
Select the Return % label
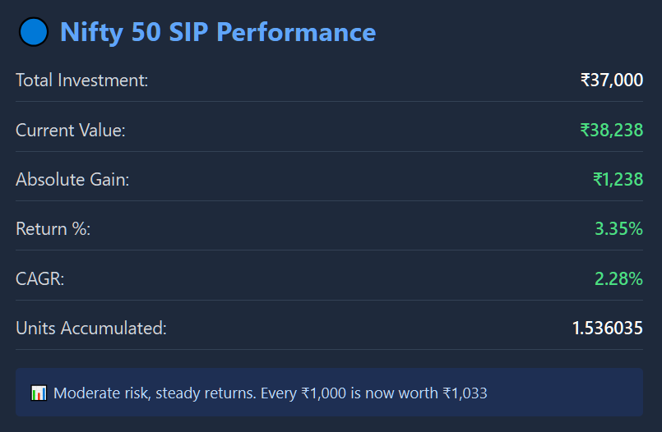(53, 229)
